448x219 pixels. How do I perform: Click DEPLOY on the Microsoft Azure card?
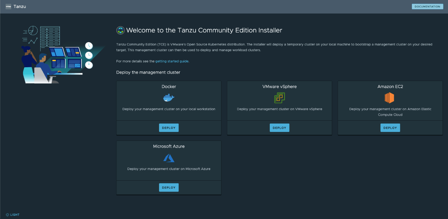point(169,188)
